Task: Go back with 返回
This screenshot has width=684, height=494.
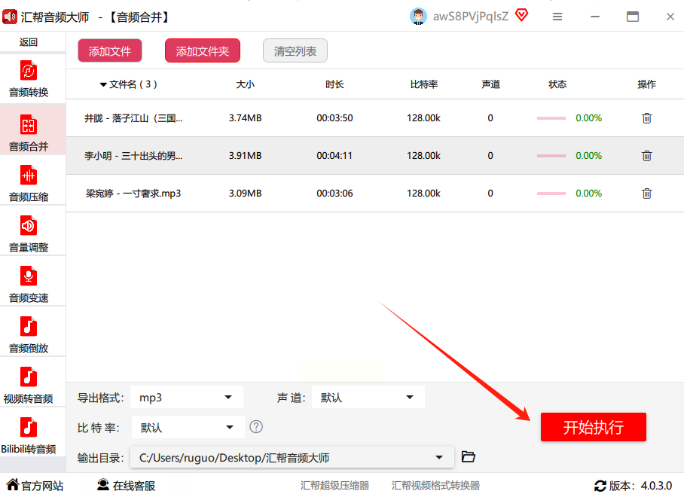Action: [29, 42]
